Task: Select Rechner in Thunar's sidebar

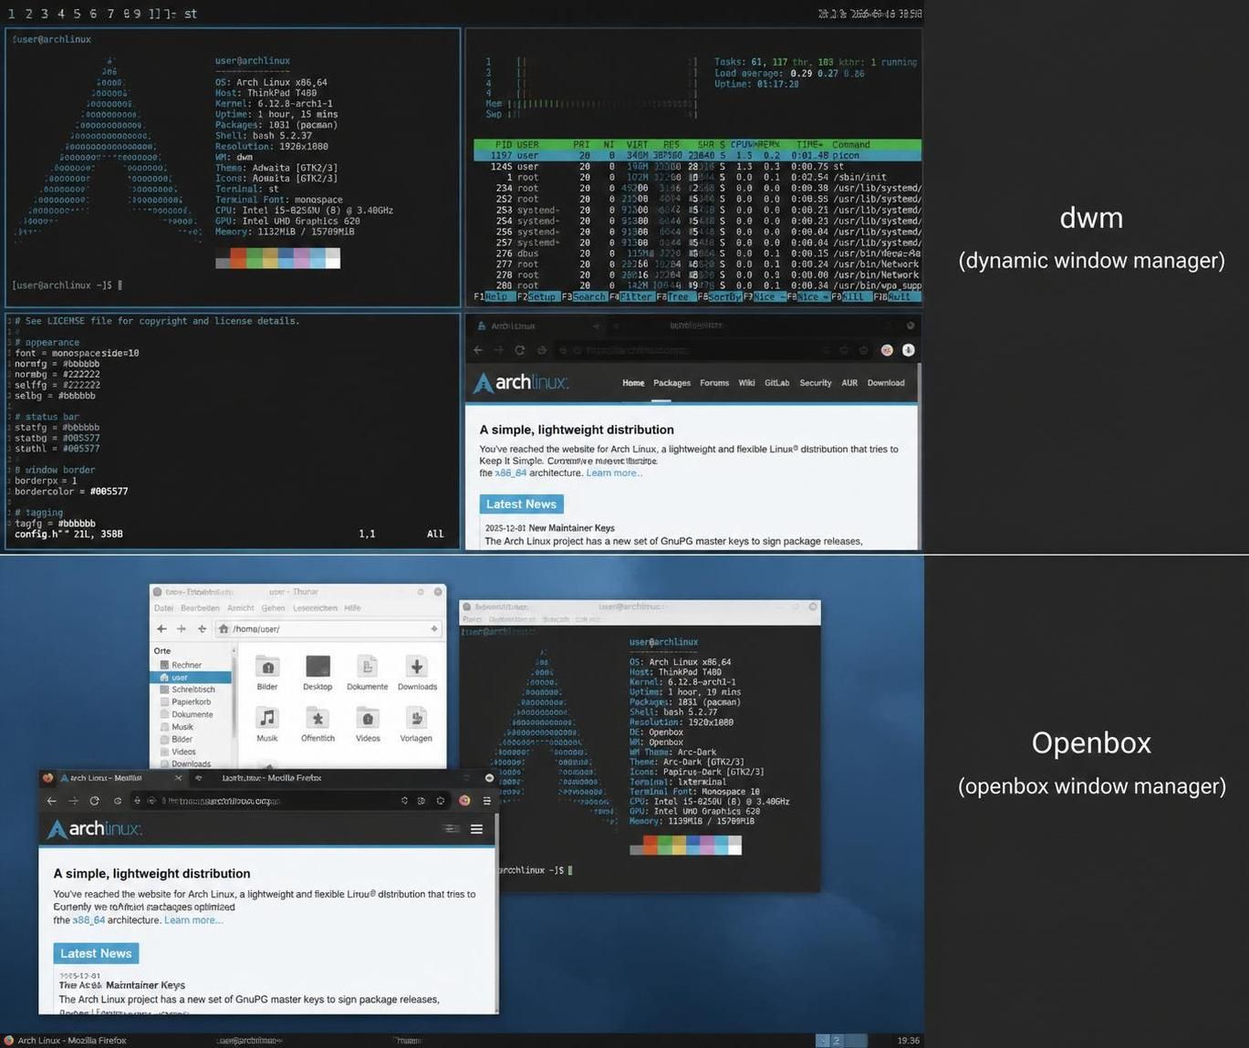Action: 186,665
